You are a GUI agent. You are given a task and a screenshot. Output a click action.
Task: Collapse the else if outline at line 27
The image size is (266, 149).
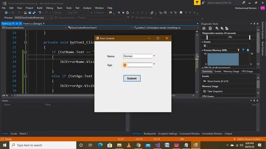pos(25,76)
